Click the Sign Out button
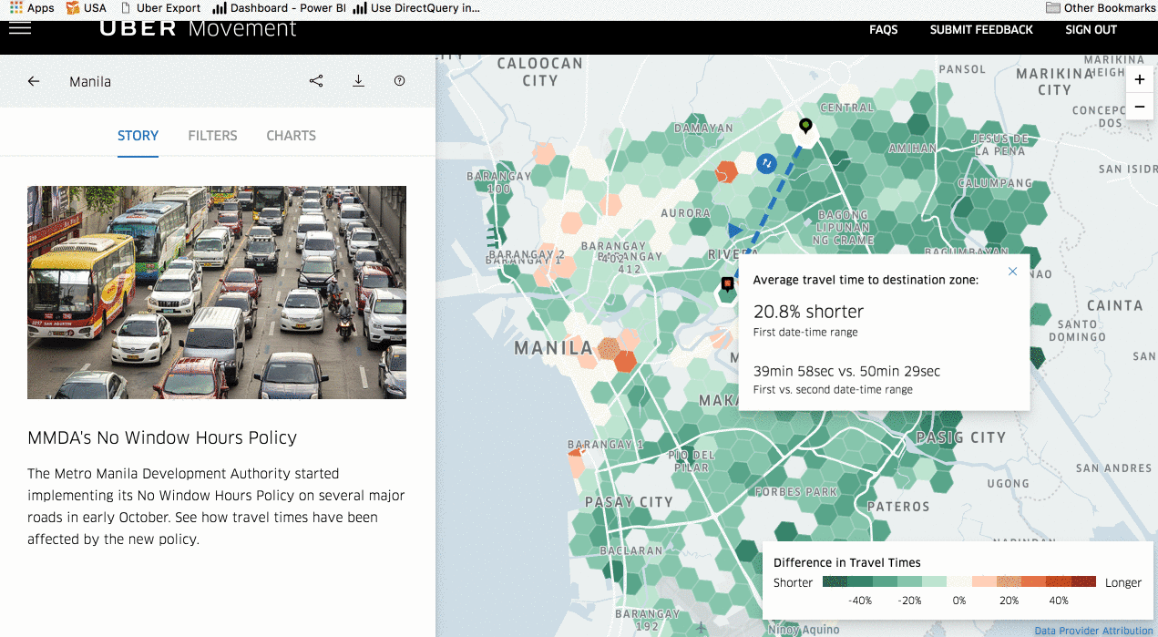Viewport: 1158px width, 637px height. pos(1091,30)
